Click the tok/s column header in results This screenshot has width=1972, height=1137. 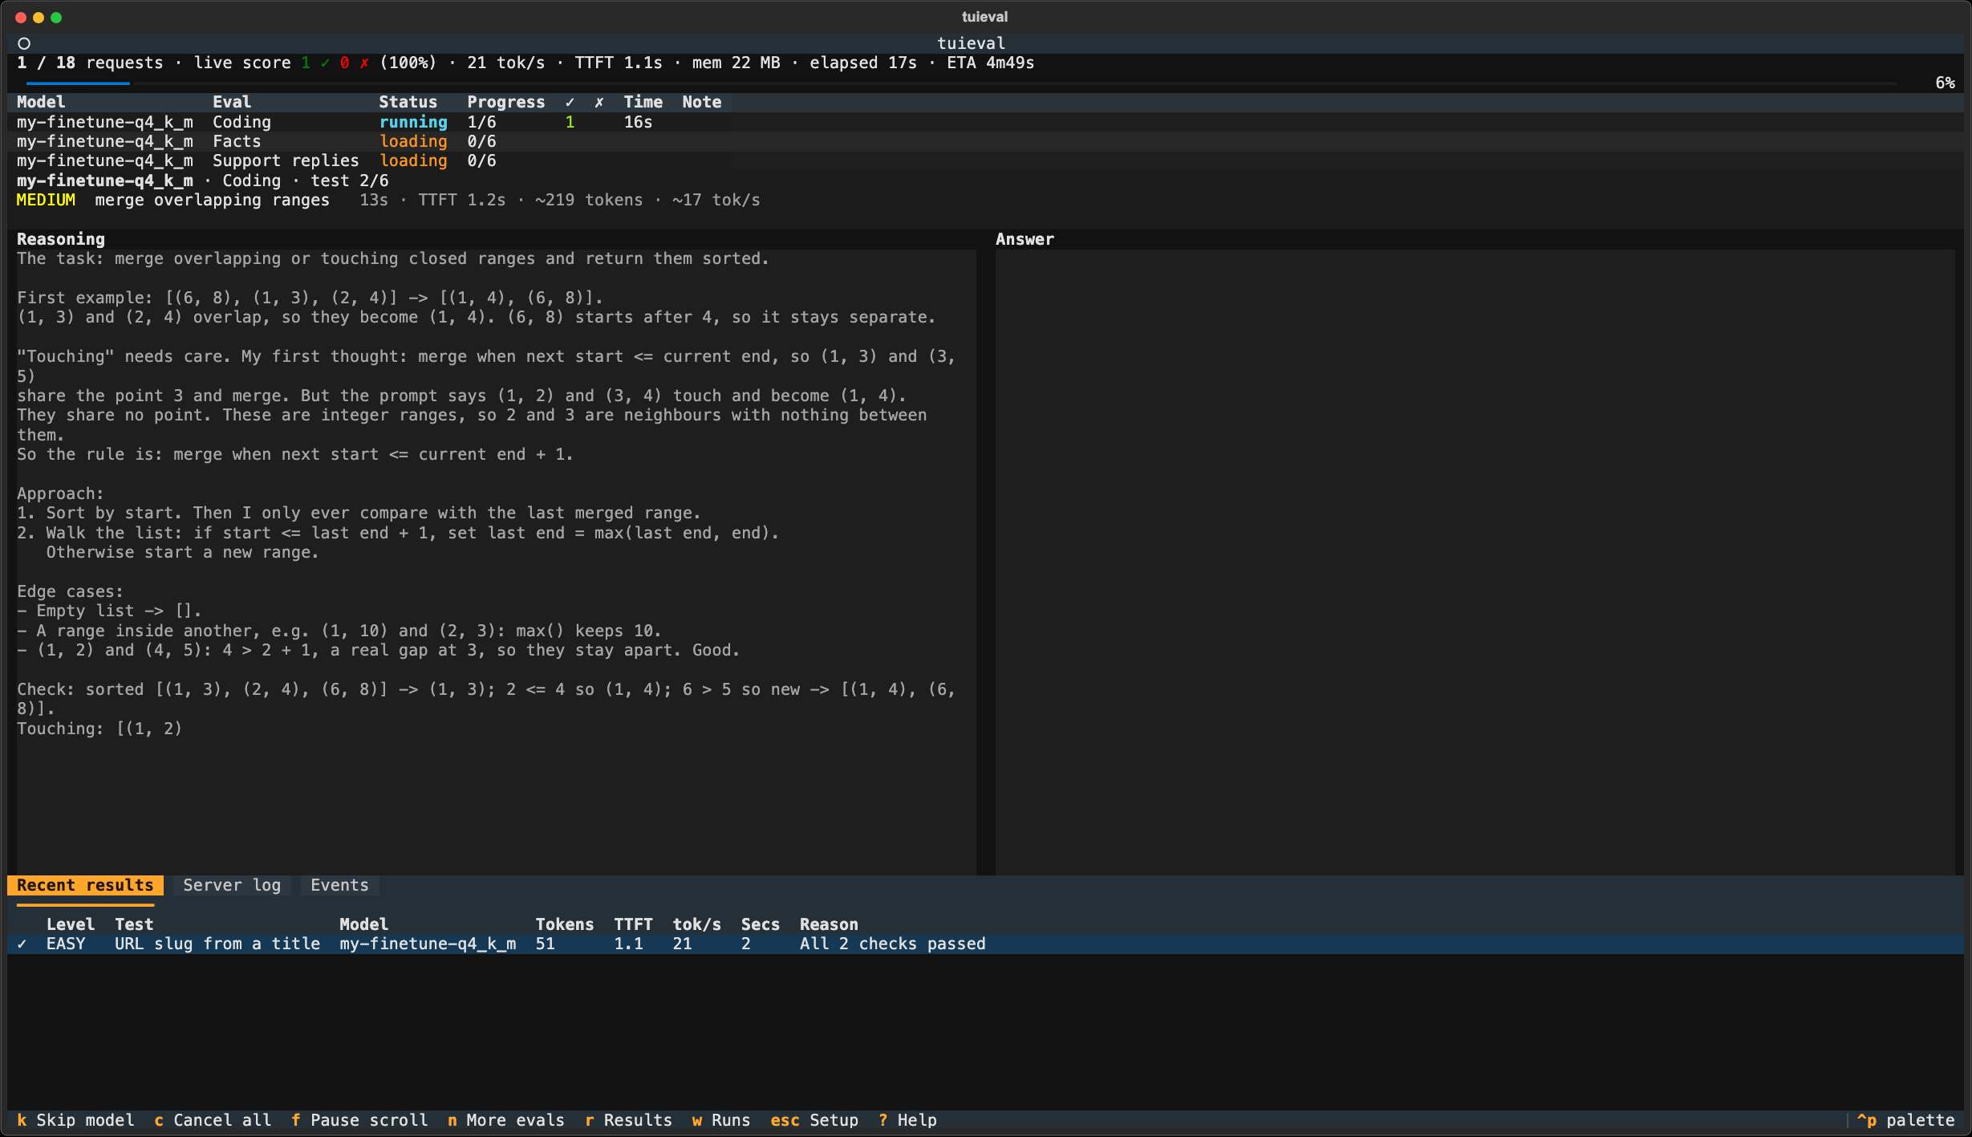coord(696,924)
